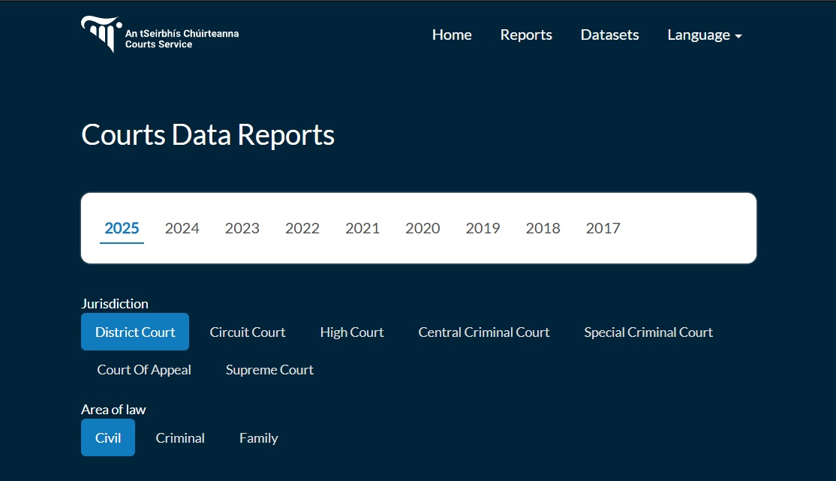Choose Criminal area of law
Viewport: 836px width, 481px height.
(180, 437)
